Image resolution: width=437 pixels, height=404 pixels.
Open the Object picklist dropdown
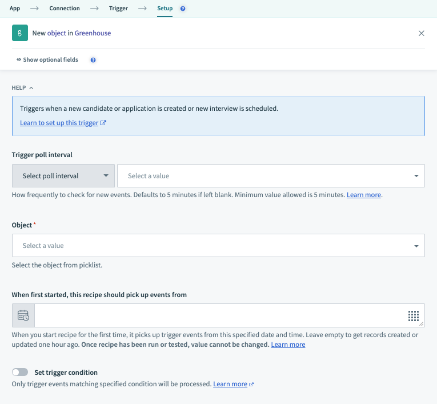(218, 246)
